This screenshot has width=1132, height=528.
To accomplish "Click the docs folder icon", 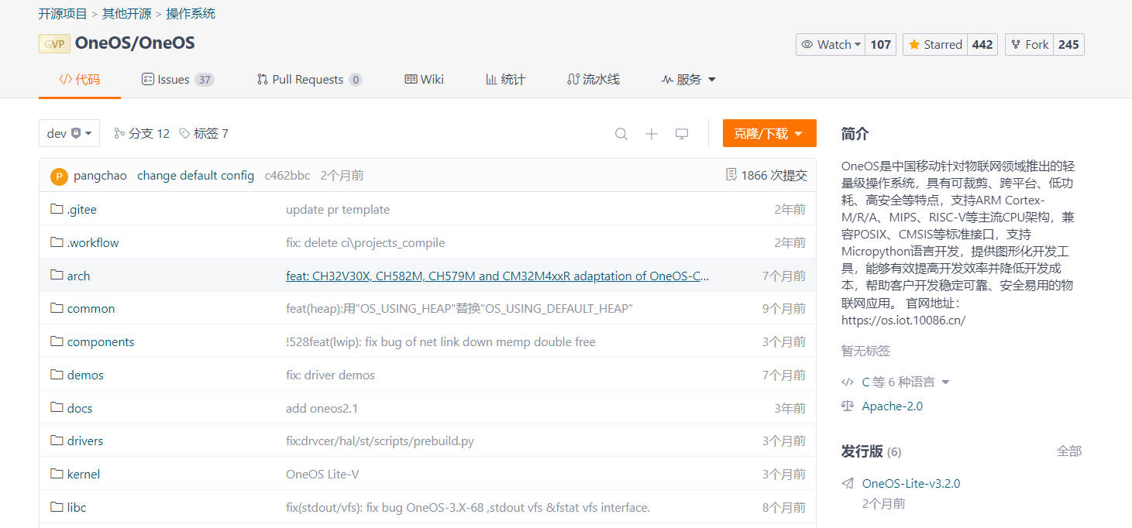I will pos(57,408).
